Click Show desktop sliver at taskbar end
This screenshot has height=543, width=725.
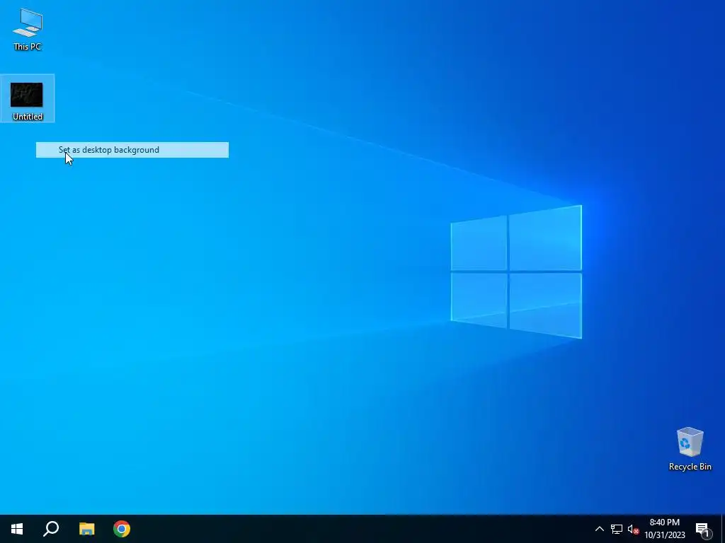723,529
